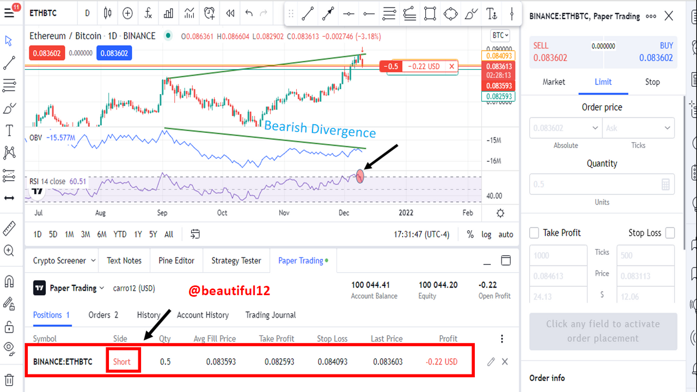
Task: Enable the Stop Loss checkbox
Action: pyautogui.click(x=670, y=233)
